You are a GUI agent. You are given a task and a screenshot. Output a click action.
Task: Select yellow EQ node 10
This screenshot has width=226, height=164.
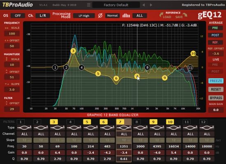(193, 53)
